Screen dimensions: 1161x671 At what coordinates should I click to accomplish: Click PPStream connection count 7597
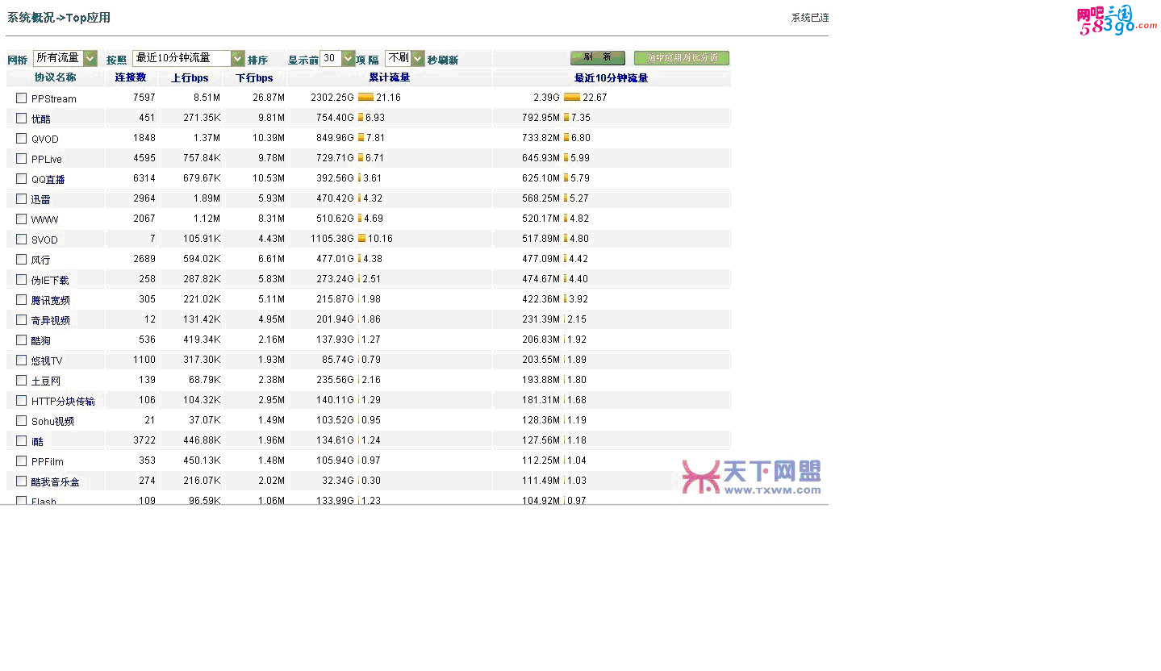click(144, 98)
